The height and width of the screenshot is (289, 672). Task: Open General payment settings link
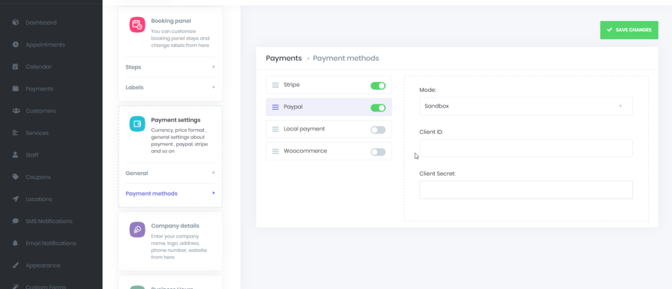pos(137,174)
